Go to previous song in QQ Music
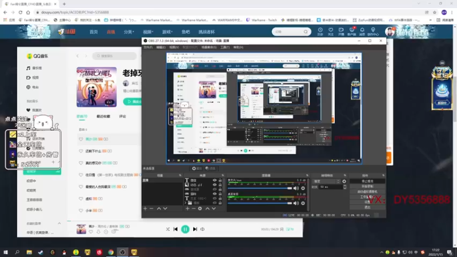This screenshot has width=457, height=257. point(175,230)
